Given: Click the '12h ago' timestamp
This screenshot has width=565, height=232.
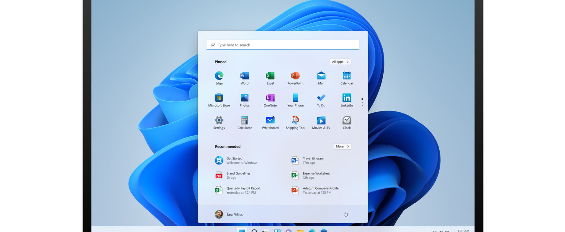Looking at the screenshot, I should (x=308, y=178).
